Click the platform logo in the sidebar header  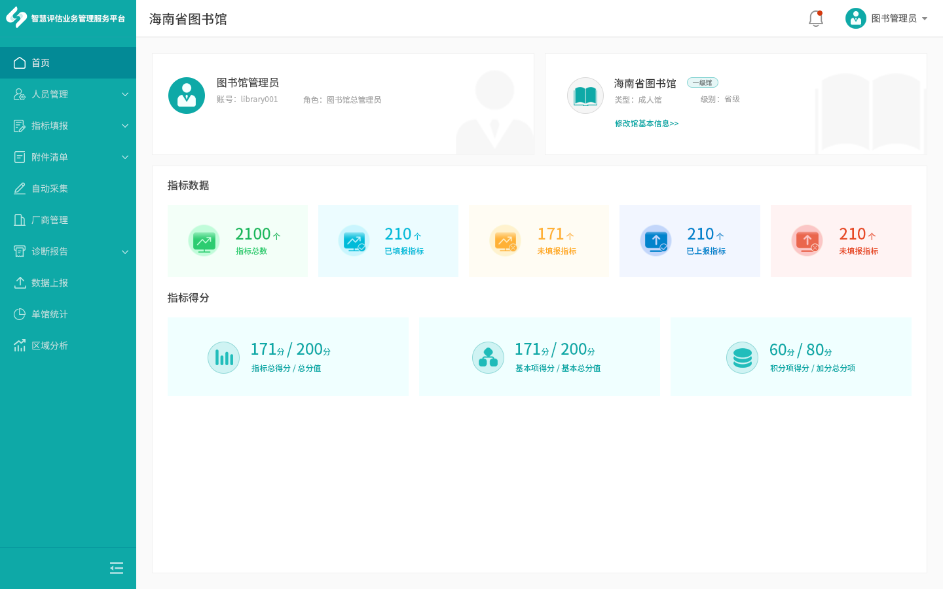click(x=16, y=18)
